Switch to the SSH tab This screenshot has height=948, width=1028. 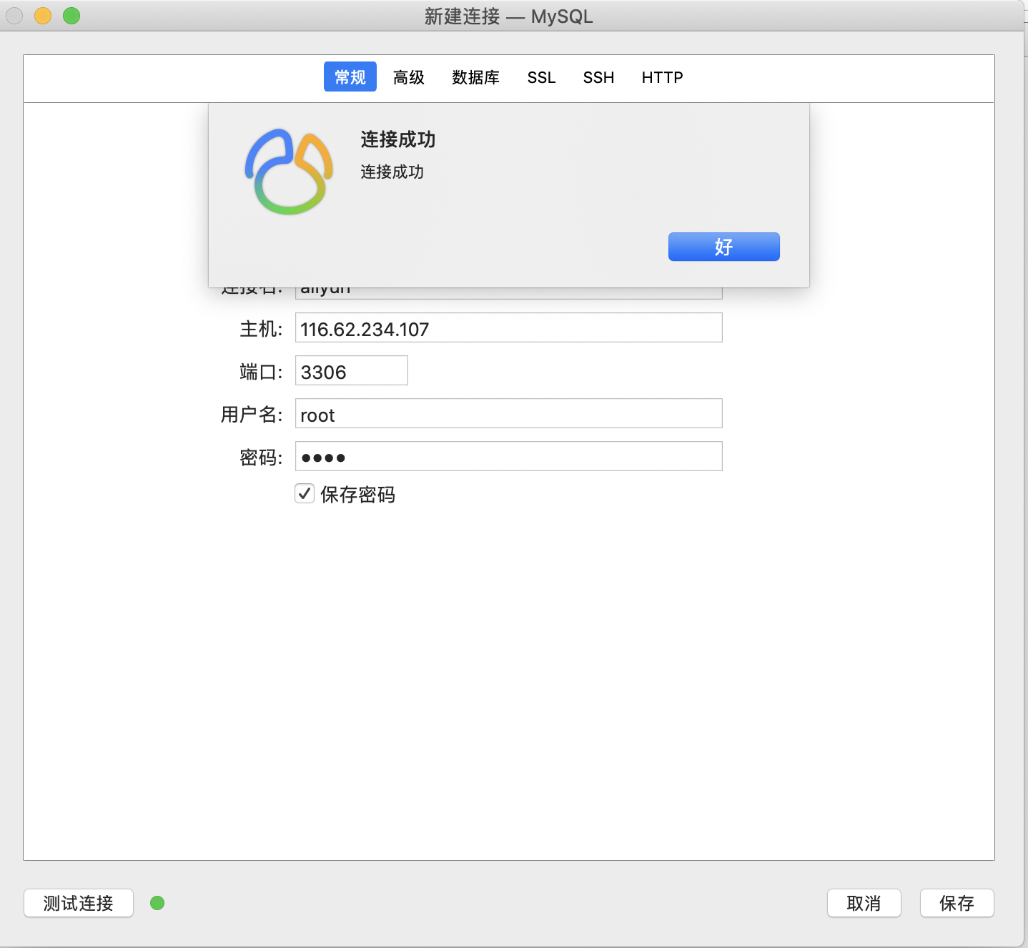pos(598,77)
